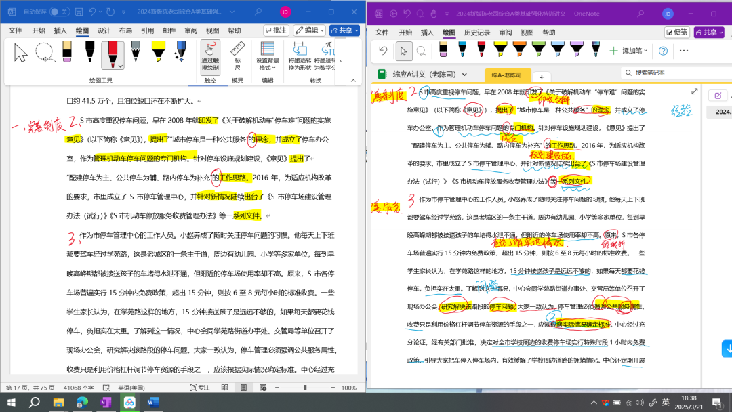This screenshot has height=412, width=732.
Task: Select the gray pencil tool in Word
Action: [x=136, y=52]
